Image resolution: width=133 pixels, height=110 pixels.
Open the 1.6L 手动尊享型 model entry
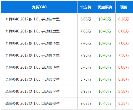coord(33,55)
